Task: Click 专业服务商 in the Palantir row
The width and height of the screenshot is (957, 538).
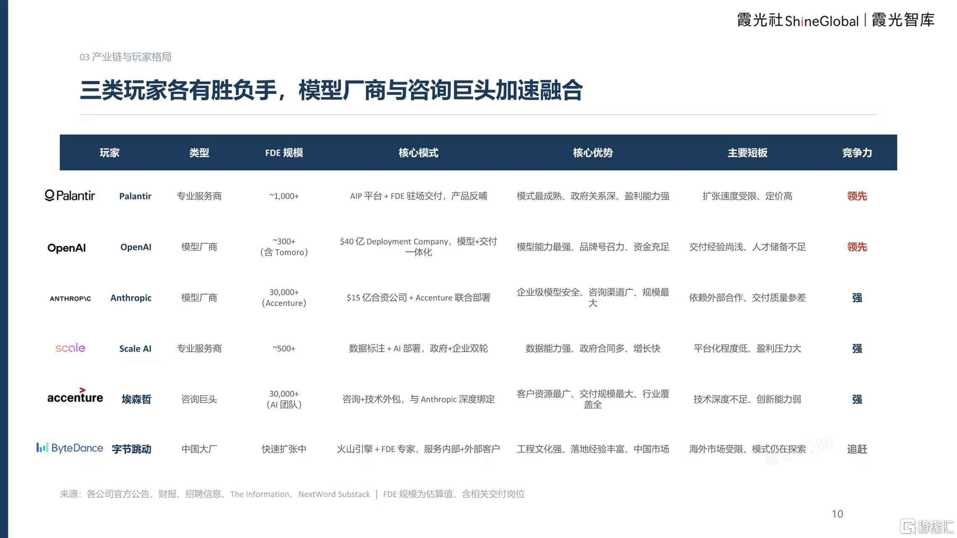Action: pyautogui.click(x=199, y=196)
